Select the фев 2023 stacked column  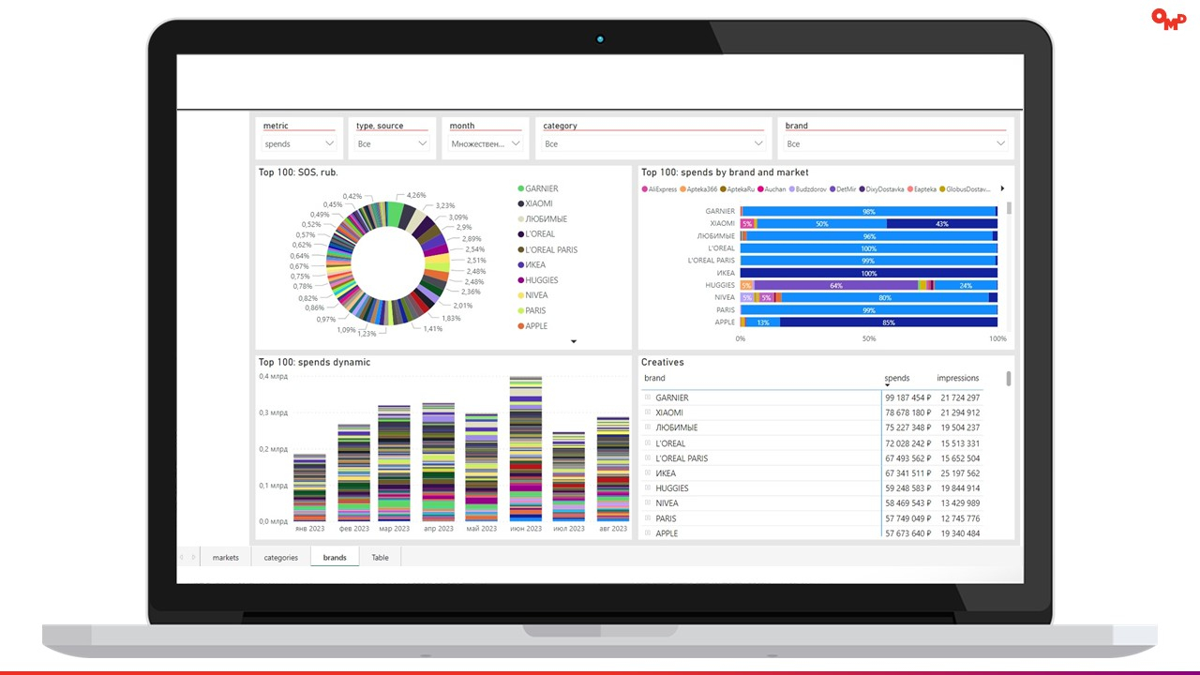pyautogui.click(x=353, y=472)
